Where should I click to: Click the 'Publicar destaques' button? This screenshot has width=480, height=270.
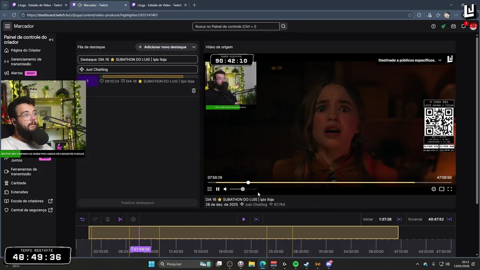click(138, 203)
